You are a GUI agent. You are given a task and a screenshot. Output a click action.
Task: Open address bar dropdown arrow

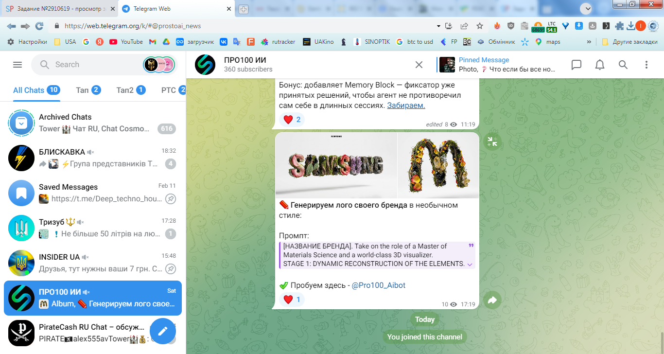coord(438,26)
